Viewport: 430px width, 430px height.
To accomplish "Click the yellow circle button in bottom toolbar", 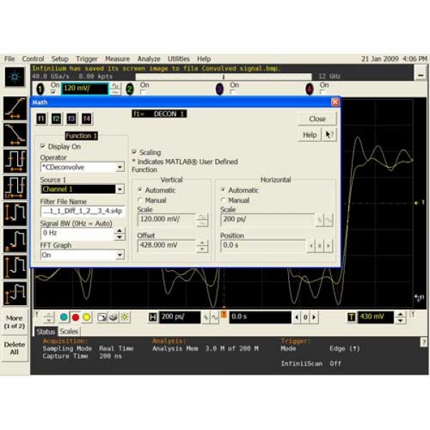I will pos(87,317).
